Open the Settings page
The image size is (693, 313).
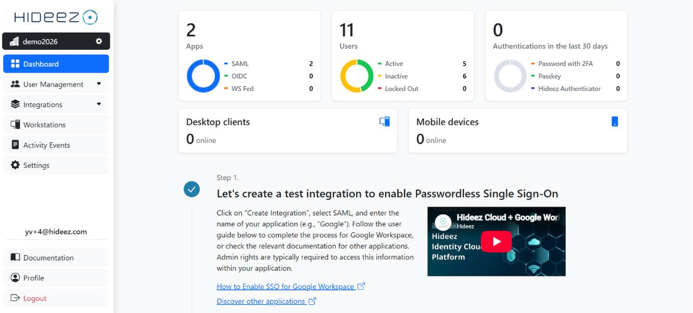coord(56,166)
